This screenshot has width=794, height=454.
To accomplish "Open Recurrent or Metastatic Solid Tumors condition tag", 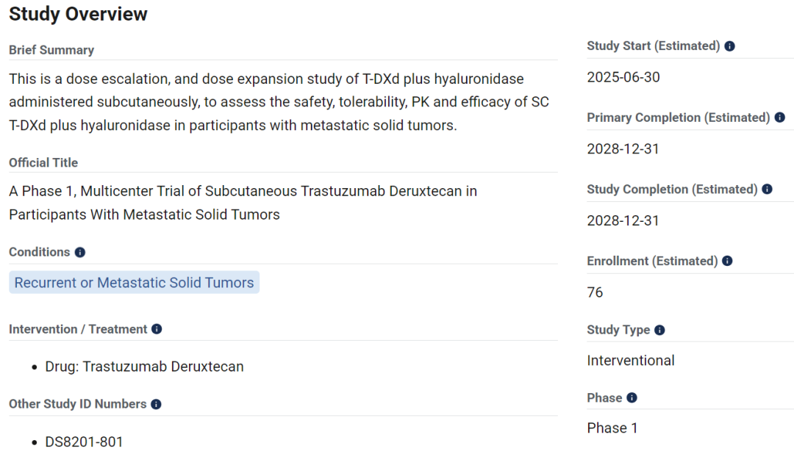I will point(135,282).
